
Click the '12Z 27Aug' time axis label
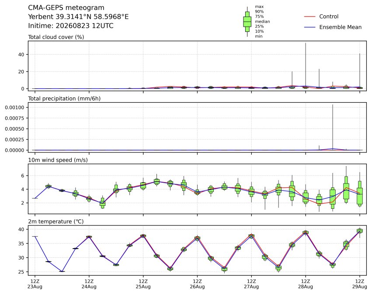(x=251, y=284)
